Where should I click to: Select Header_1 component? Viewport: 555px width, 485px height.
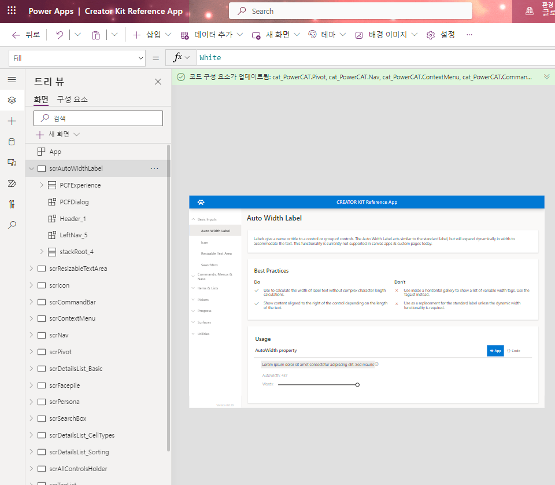click(x=73, y=219)
